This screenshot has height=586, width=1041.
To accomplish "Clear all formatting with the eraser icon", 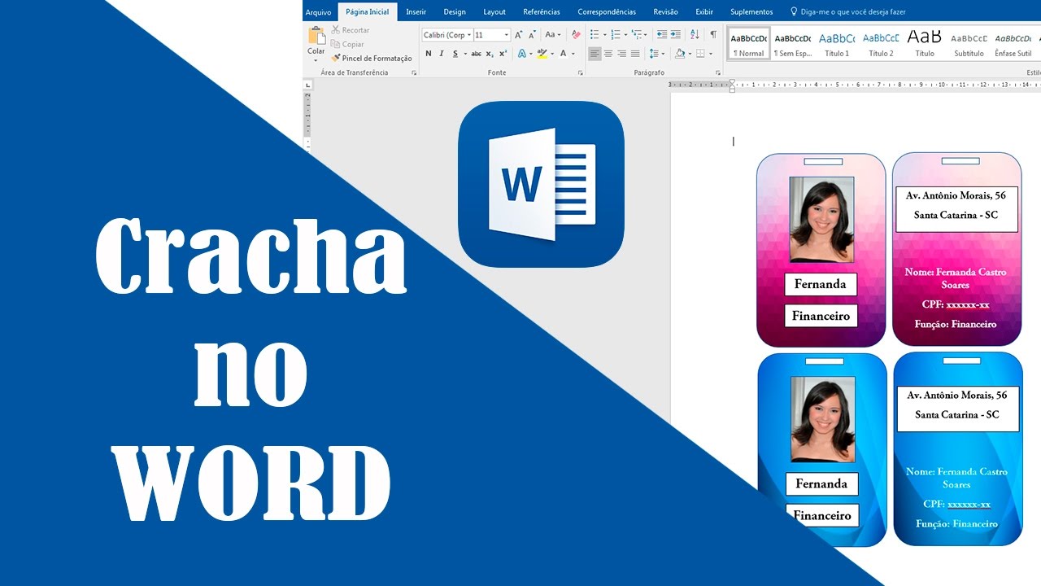I will pos(576,35).
